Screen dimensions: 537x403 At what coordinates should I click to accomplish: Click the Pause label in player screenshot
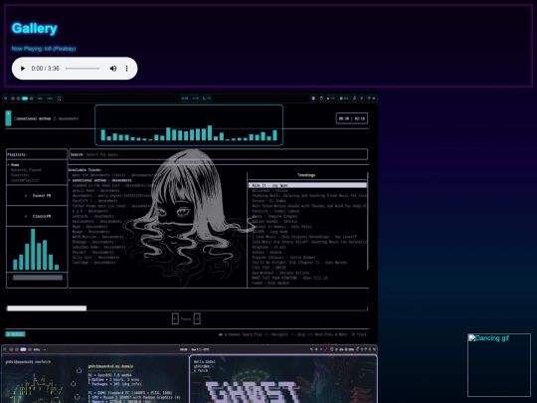[186, 319]
